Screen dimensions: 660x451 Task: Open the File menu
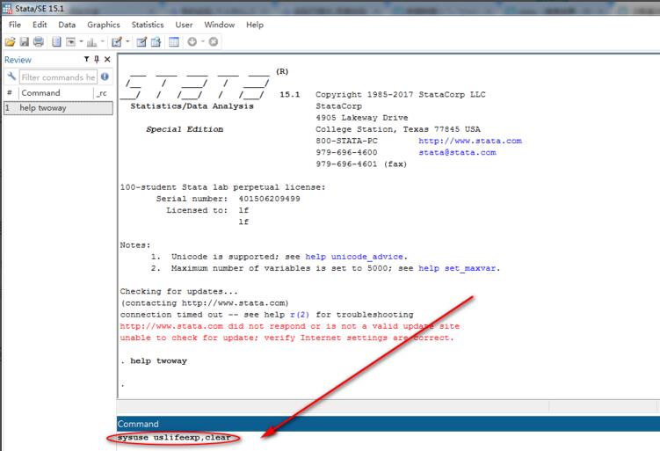coord(15,25)
